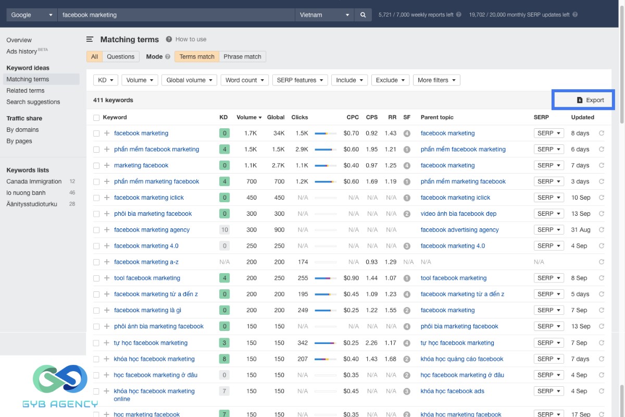Add tự học facebook marketing with plus

107,343
